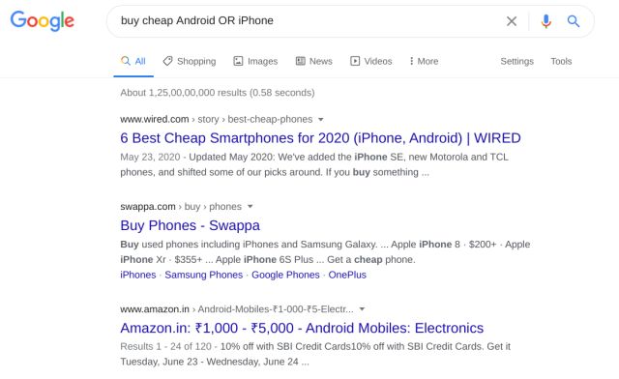Clear the search query with X icon
The image size is (619, 379).
click(x=512, y=21)
